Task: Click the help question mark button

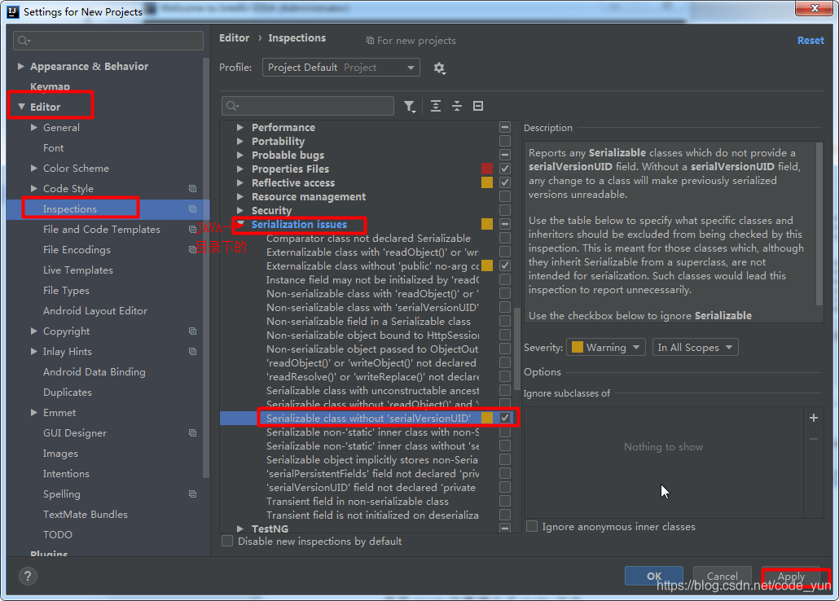Action: click(28, 577)
